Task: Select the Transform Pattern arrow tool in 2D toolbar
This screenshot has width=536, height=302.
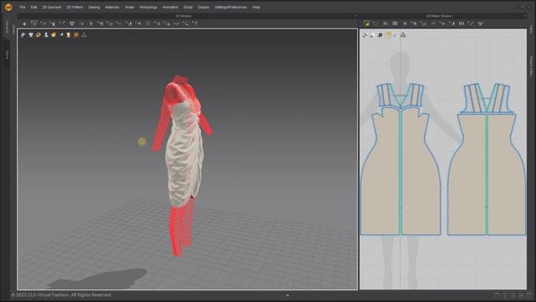Action: [x=405, y=23]
